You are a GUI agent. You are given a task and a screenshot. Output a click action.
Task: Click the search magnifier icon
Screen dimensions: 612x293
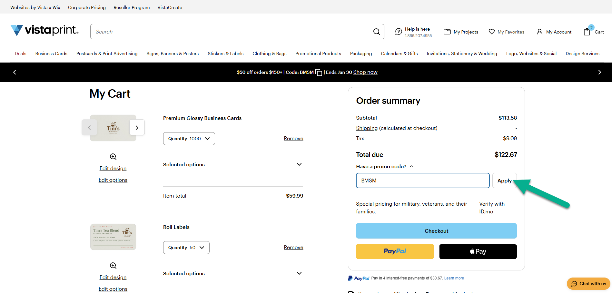click(376, 32)
